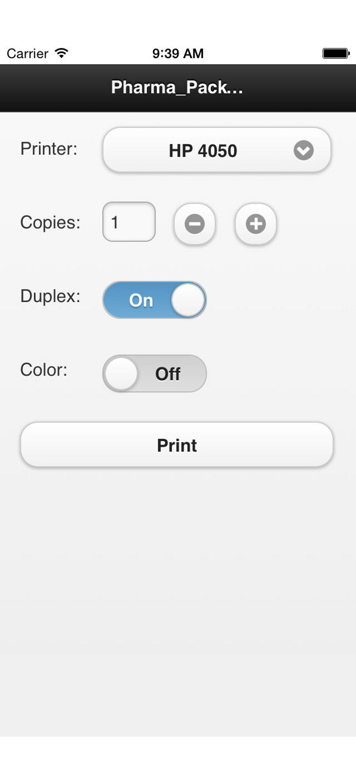
Task: Click the Copies: label
Action: coord(50,223)
